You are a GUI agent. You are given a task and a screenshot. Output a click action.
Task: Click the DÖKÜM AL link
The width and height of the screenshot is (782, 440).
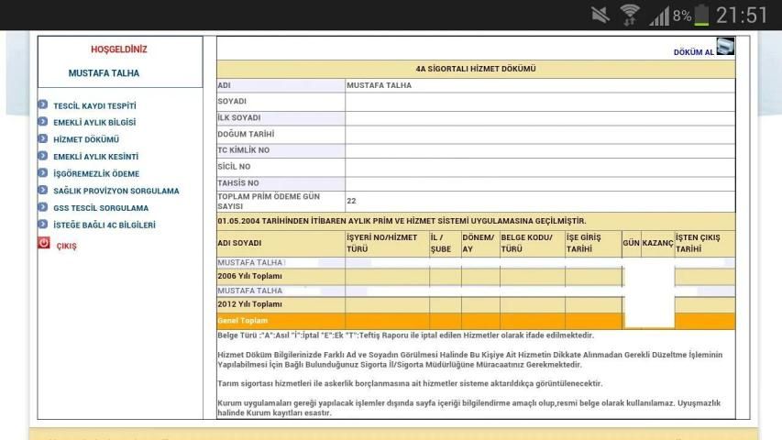coord(693,52)
